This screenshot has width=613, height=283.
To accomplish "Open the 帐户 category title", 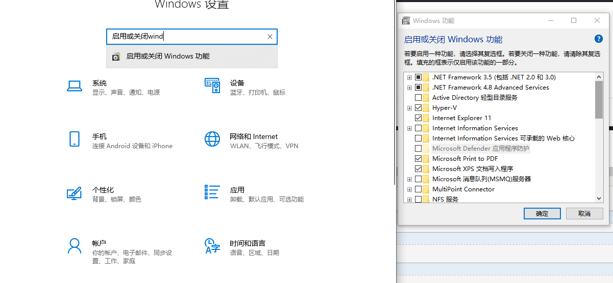I will coord(100,243).
